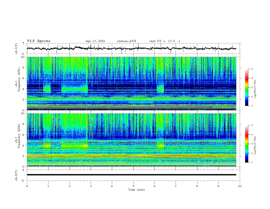Click the 4 kHz burst in ch.2 spectrogram just after minute 6
270x209 pixels.
click(x=160, y=145)
